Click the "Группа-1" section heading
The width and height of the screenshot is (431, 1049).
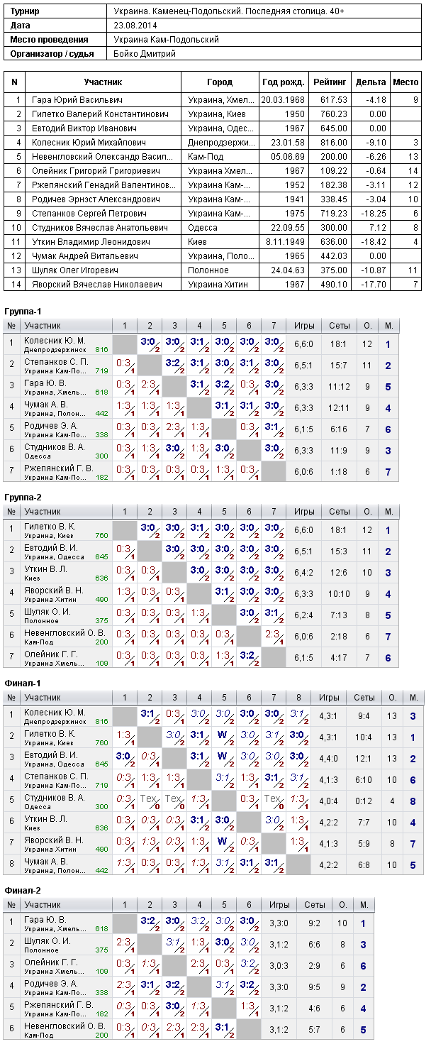[23, 312]
